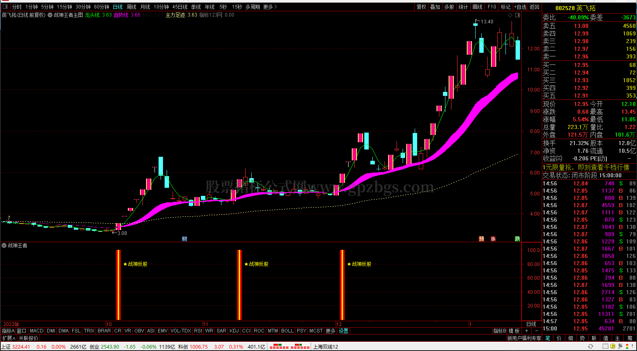Add stock with +自选 button

click(x=520, y=7)
